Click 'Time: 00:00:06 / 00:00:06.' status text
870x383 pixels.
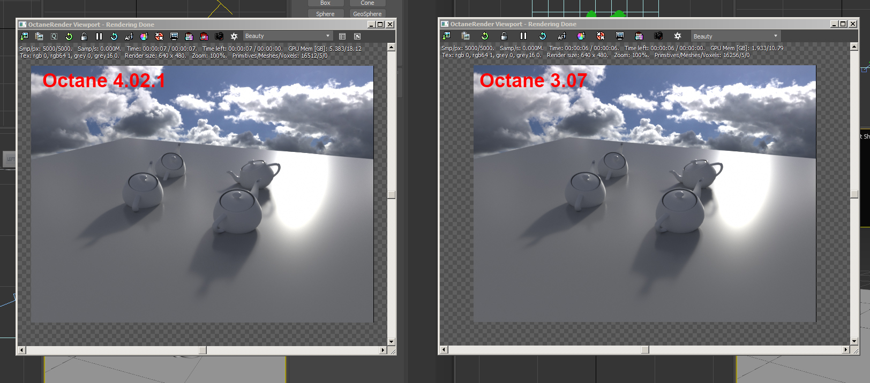click(x=584, y=48)
